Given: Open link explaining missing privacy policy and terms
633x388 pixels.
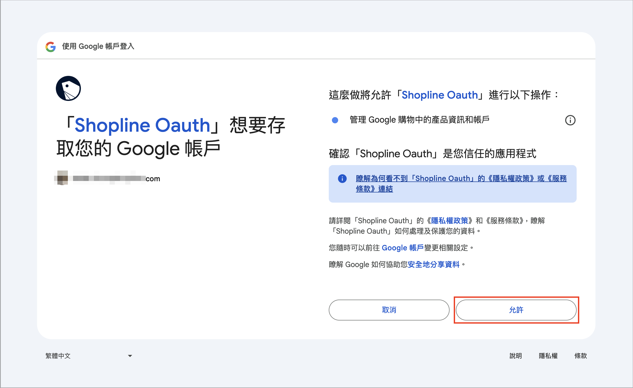Looking at the screenshot, I should (461, 184).
